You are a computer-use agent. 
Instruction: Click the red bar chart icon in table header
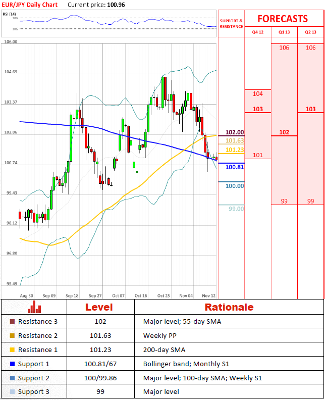click(x=35, y=307)
